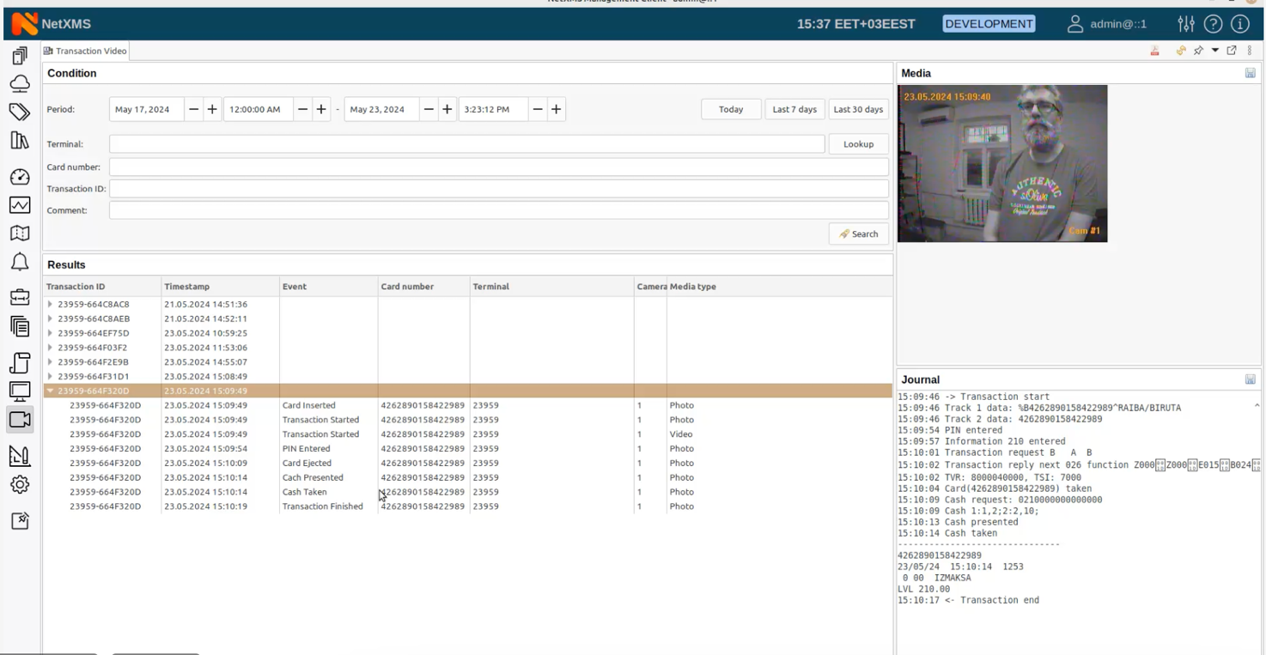This screenshot has height=655, width=1266.
Task: Open the tags perspective in the sidebar
Action: [x=20, y=112]
